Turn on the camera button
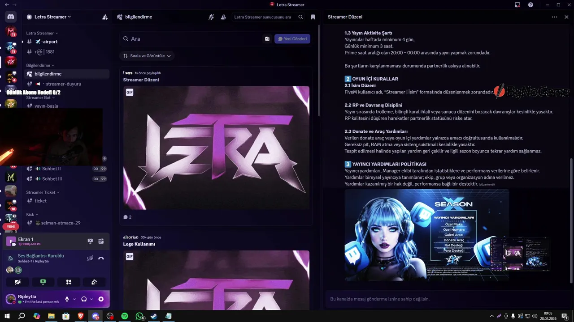The height and width of the screenshot is (322, 574). pos(17,282)
